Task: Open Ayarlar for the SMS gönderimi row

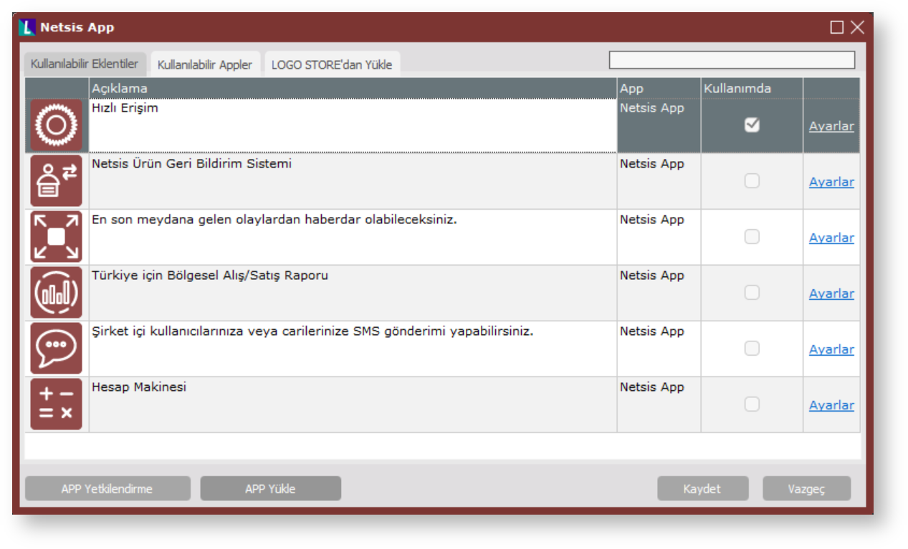Action: pyautogui.click(x=831, y=349)
